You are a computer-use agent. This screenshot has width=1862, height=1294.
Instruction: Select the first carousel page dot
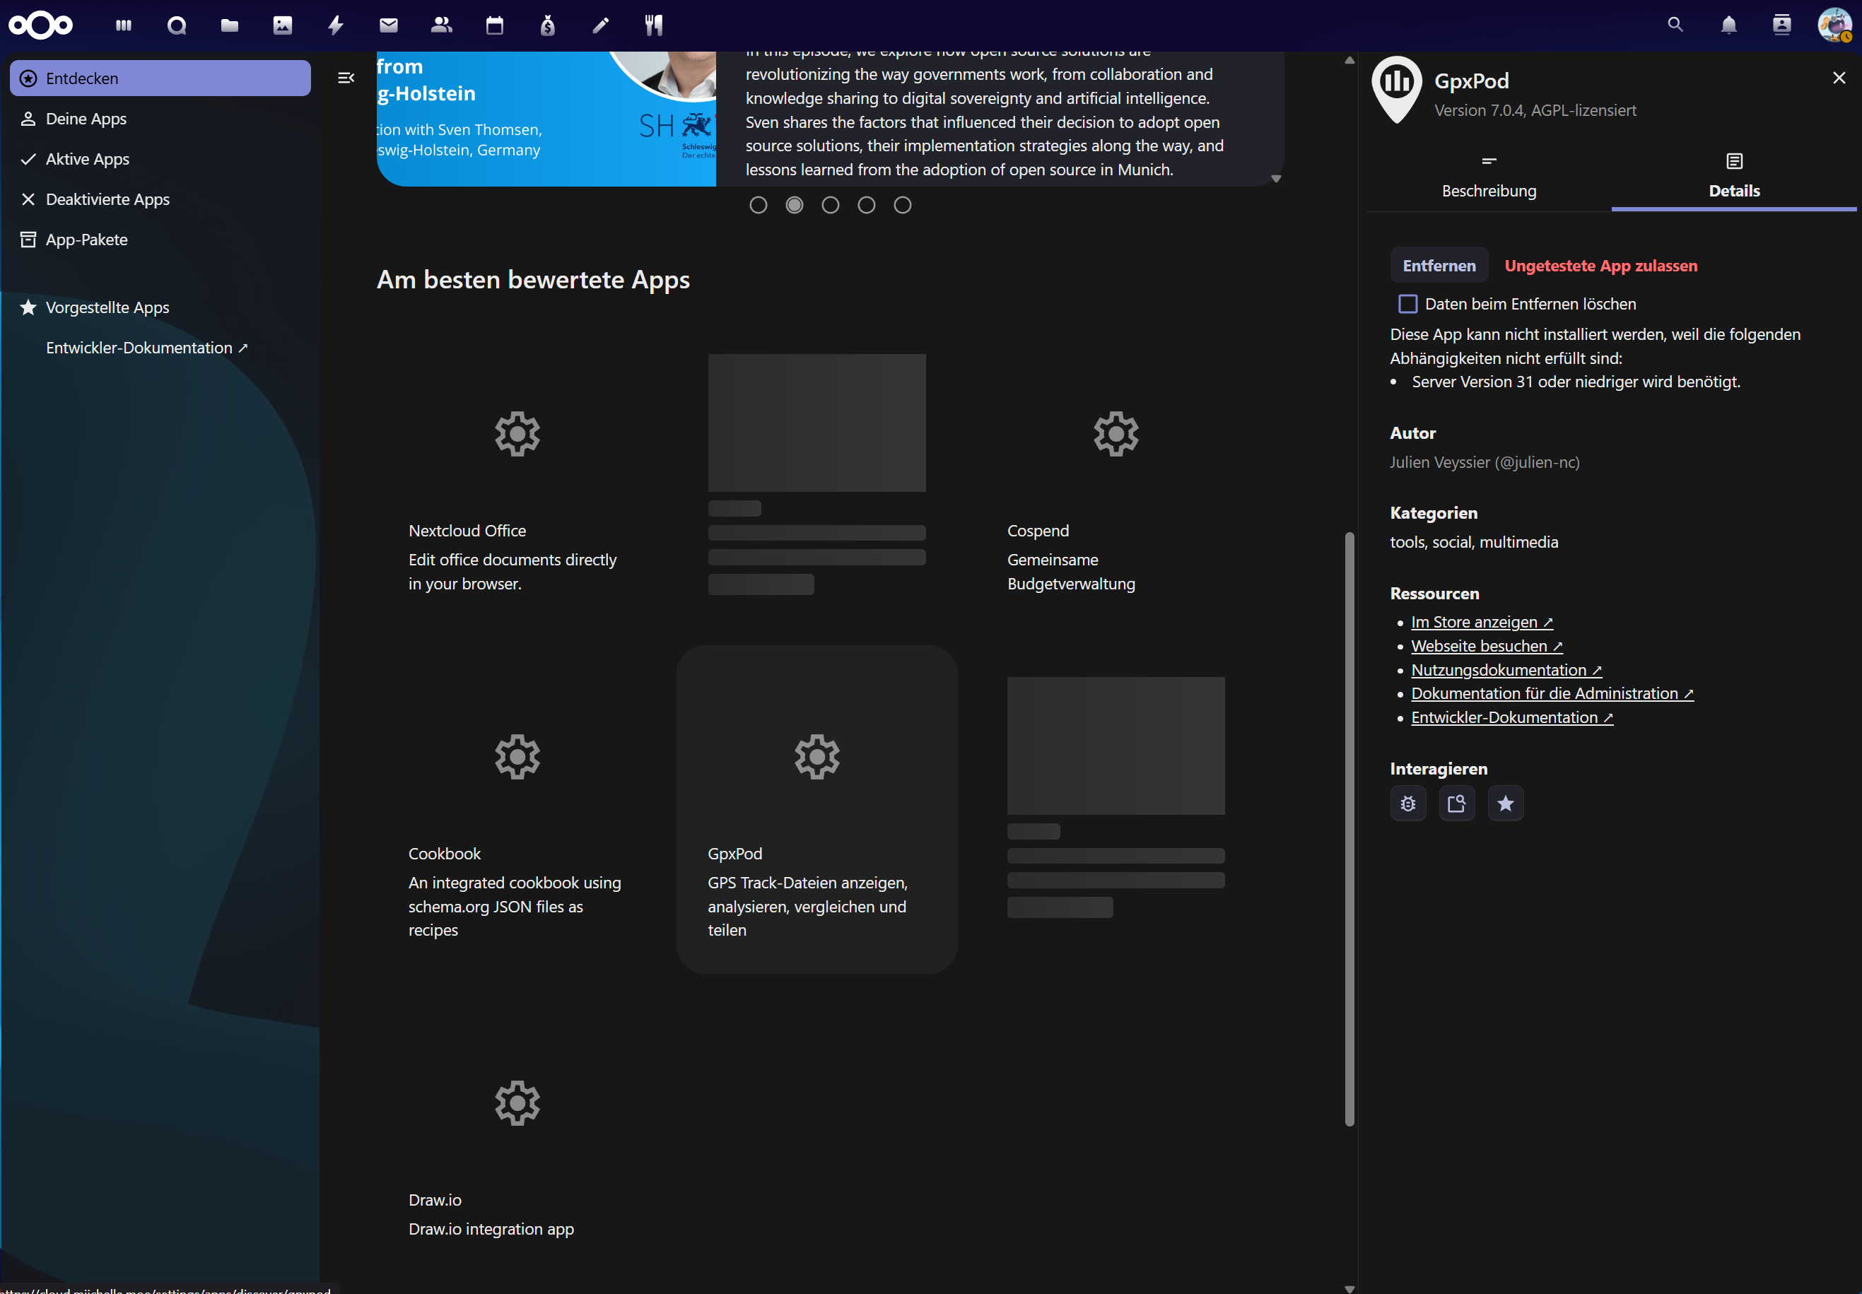click(x=759, y=205)
